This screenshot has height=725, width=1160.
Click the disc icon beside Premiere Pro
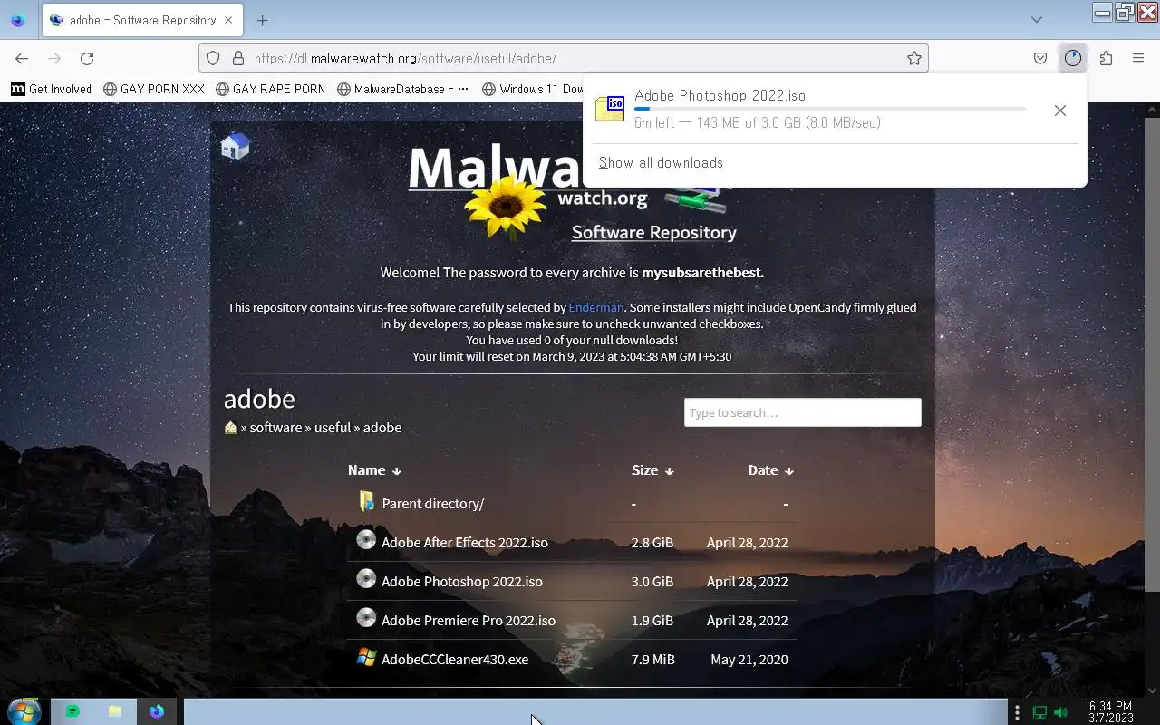click(366, 618)
